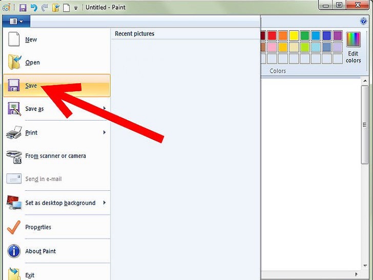
Task: Choose New from the Paint menu
Action: pos(56,39)
